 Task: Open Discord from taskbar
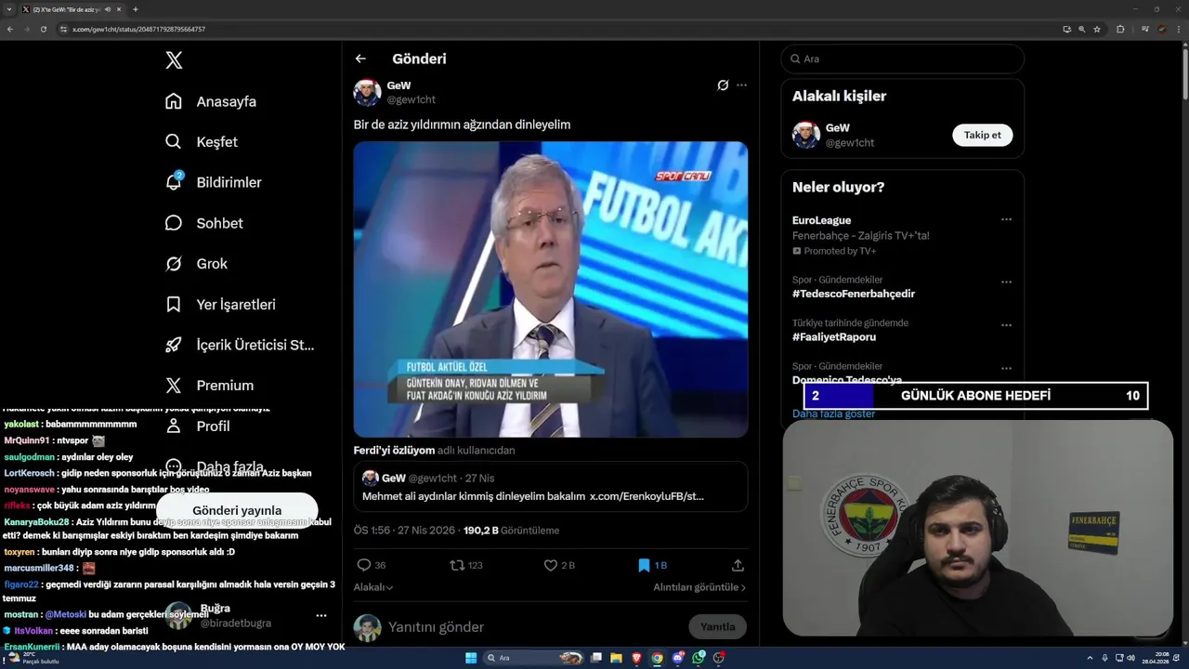[678, 658]
